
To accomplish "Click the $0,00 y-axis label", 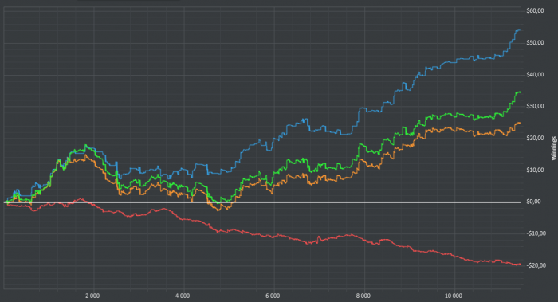I will (533, 202).
